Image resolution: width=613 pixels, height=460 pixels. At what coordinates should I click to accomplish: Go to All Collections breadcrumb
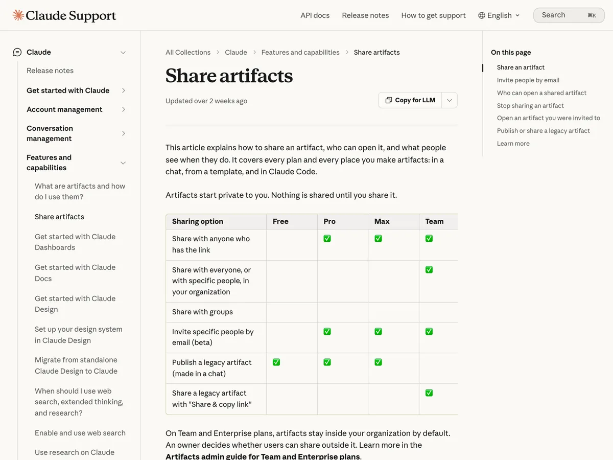(188, 52)
